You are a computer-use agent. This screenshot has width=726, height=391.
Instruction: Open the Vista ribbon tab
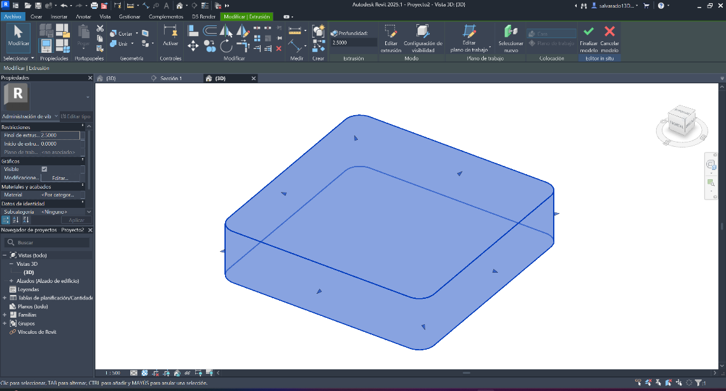105,17
